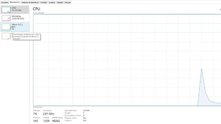This screenshot has width=221, height=124.
Task: Click the '60 segundos' label under graph
Action: click(38, 107)
